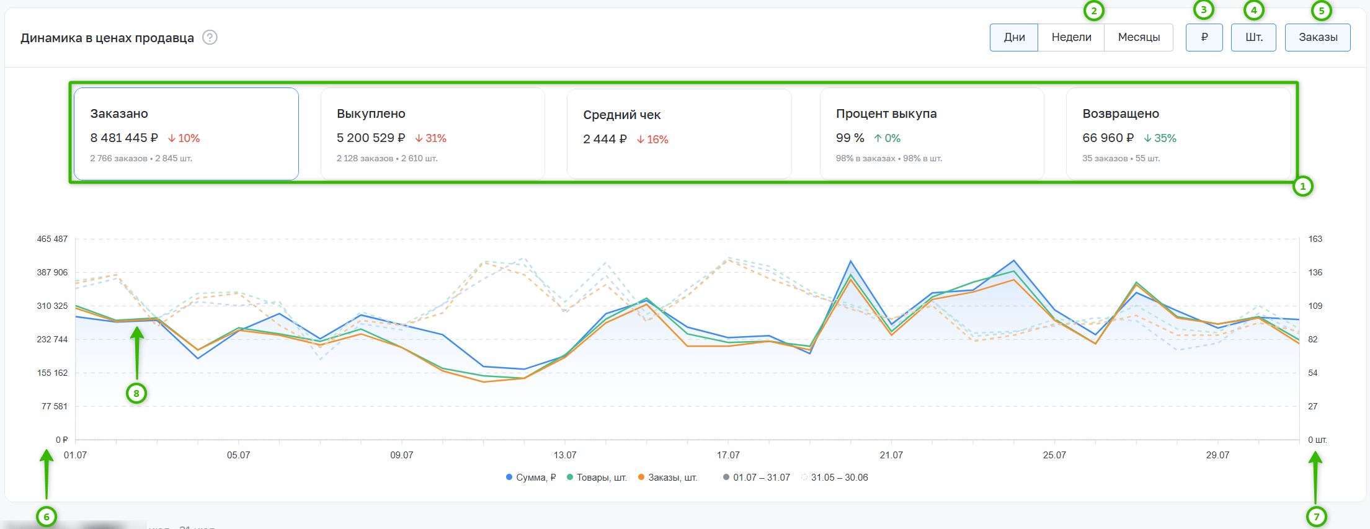Image resolution: width=1370 pixels, height=529 pixels.
Task: Switch the chart grouping to Месяцы
Action: (x=1139, y=37)
